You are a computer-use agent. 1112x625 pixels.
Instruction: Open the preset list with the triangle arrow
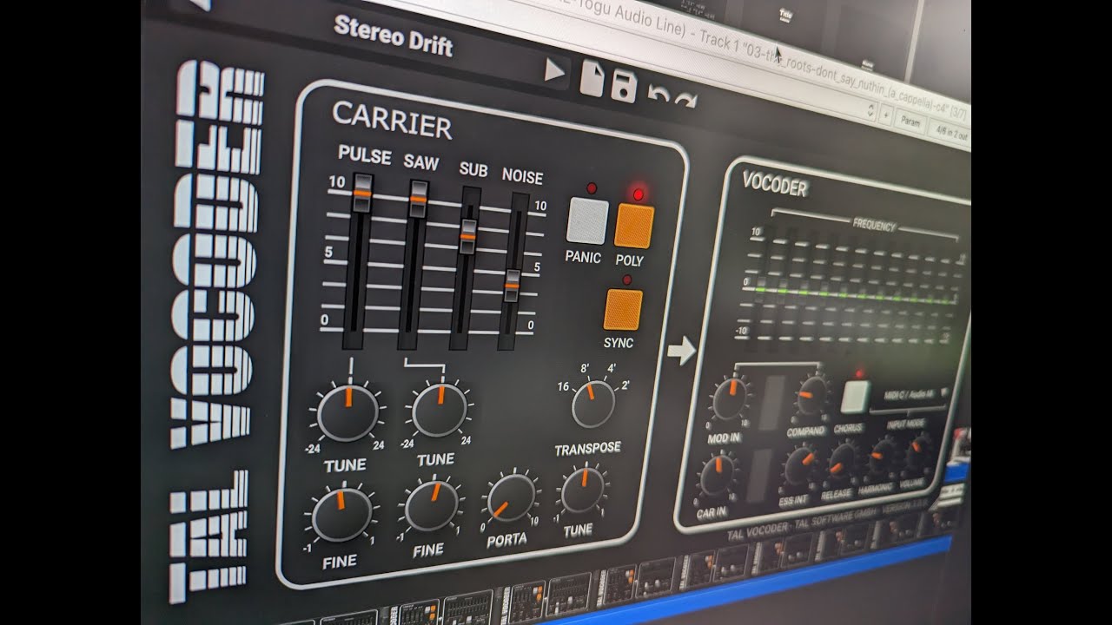click(554, 71)
